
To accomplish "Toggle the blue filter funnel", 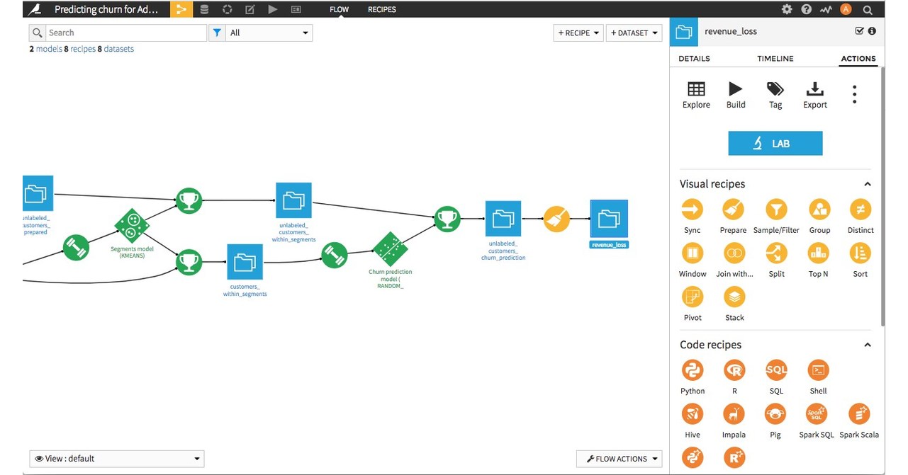I will point(218,33).
